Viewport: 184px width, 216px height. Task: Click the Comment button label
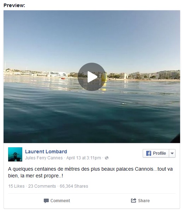click(60, 201)
